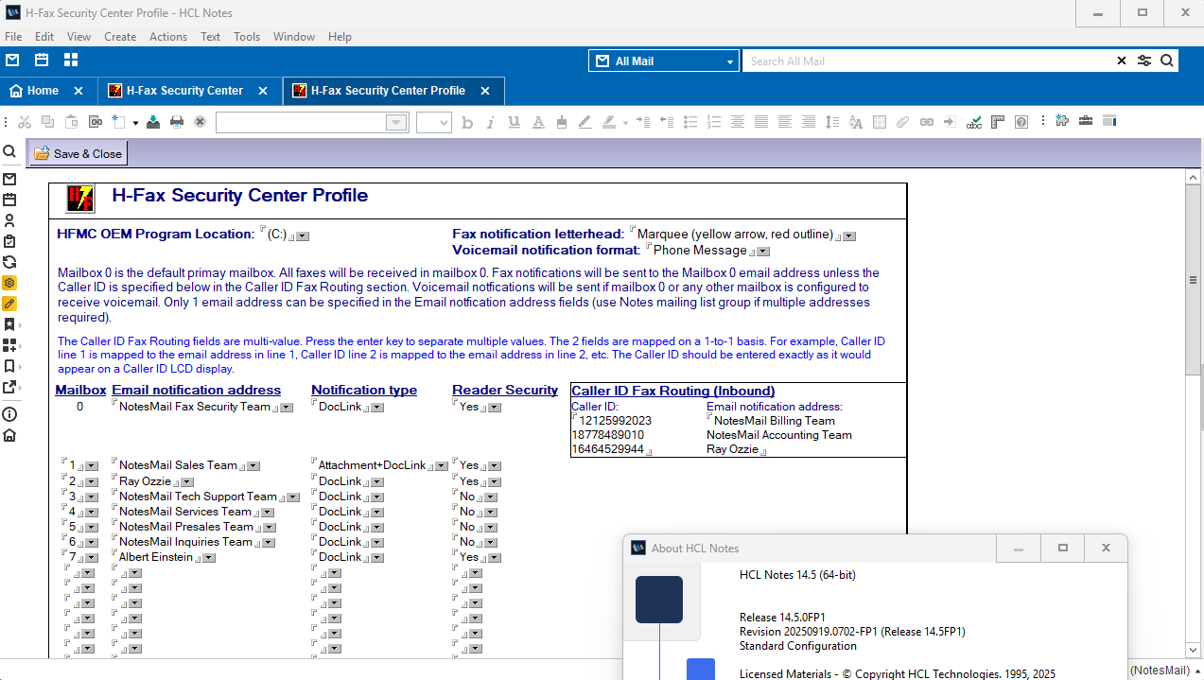This screenshot has width=1204, height=680.
Task: Expand the Fax notification letterhead dropdown
Action: [x=849, y=235]
